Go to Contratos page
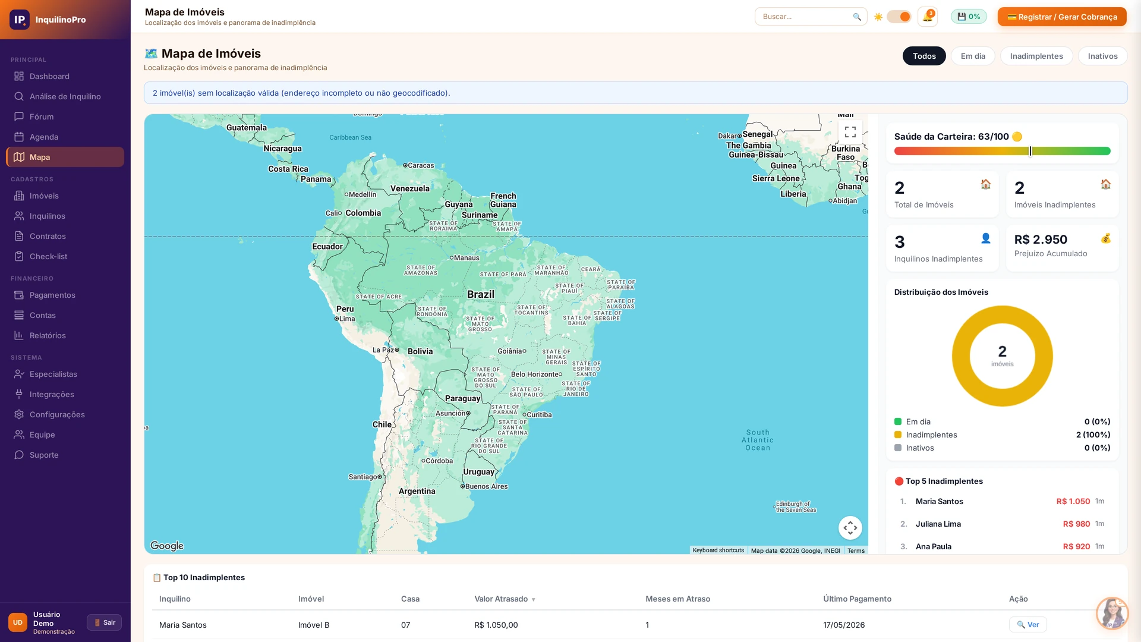 point(65,236)
